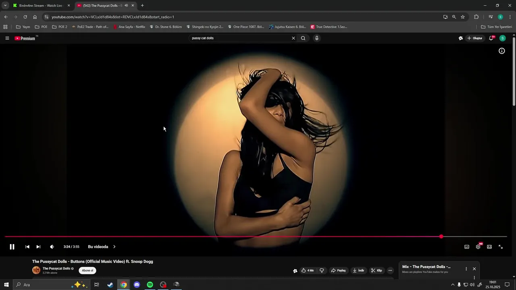The width and height of the screenshot is (516, 290).
Task: Open Tüm Yer İşaretleri folder
Action: [x=497, y=27]
